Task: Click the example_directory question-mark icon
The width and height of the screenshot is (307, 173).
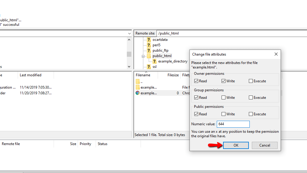Action: click(154, 61)
